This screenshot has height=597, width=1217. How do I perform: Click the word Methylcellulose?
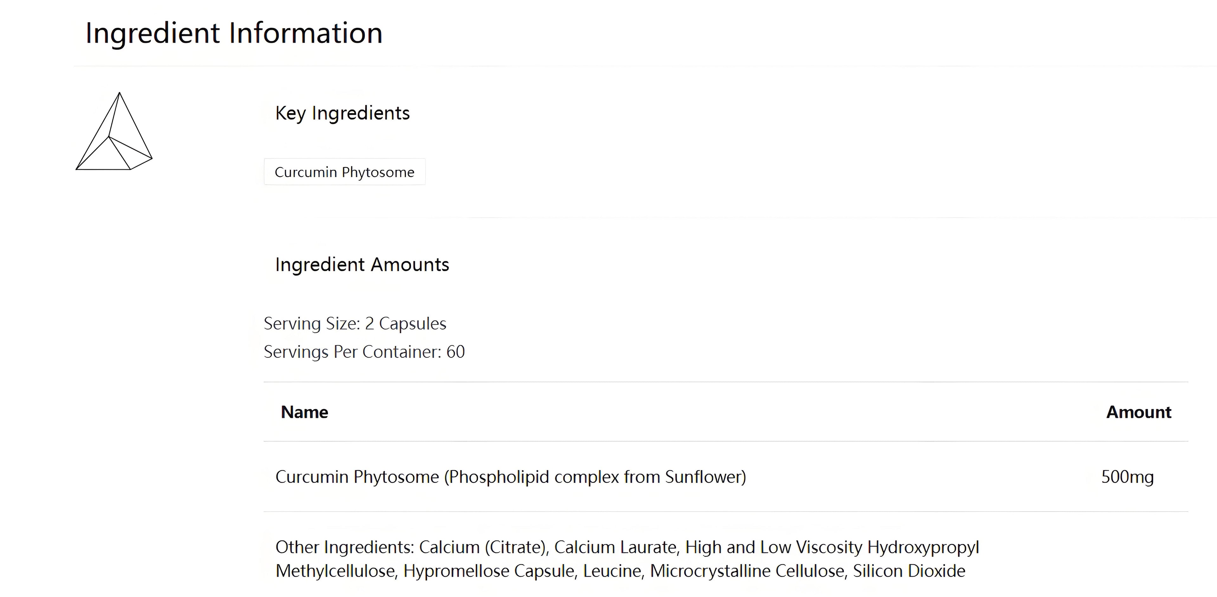click(x=336, y=571)
